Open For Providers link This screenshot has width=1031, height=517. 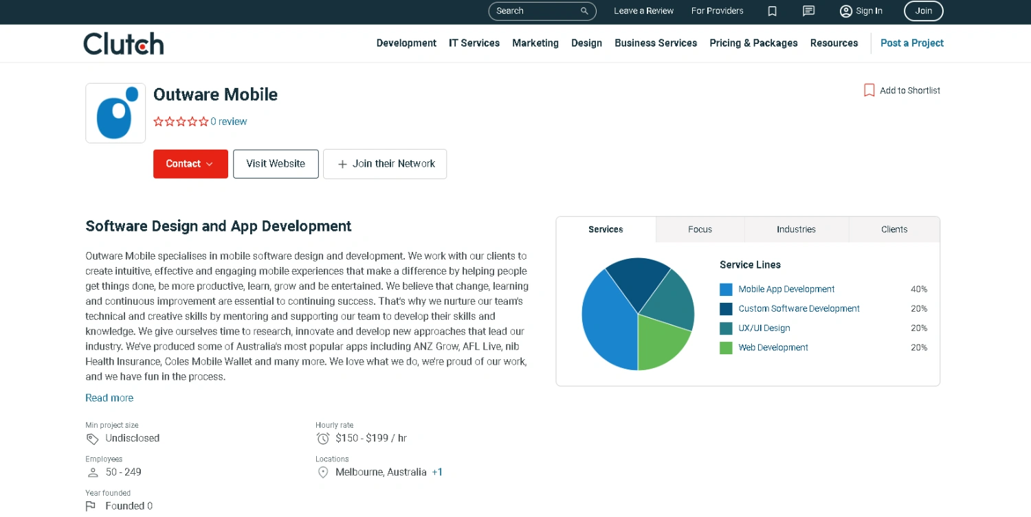[x=717, y=11]
